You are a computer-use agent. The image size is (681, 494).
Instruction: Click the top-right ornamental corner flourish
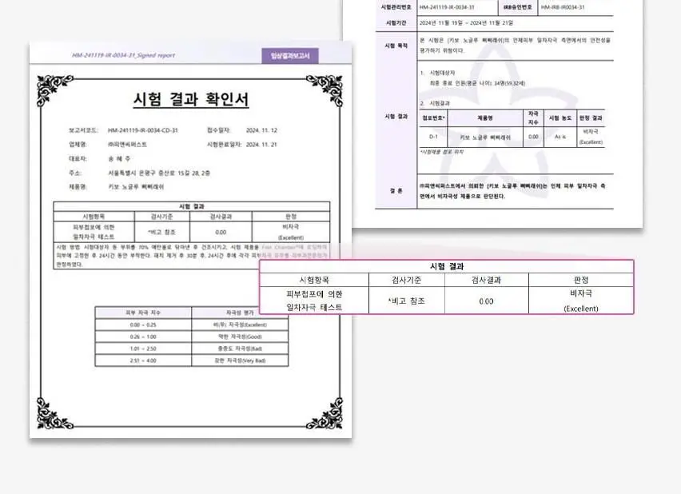click(x=325, y=90)
